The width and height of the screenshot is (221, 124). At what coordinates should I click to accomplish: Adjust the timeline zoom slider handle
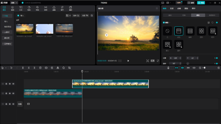[x=205, y=68]
